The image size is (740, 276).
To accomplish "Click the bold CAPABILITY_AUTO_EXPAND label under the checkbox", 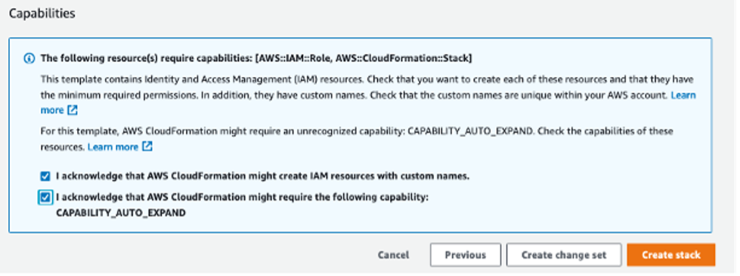I will [x=121, y=213].
